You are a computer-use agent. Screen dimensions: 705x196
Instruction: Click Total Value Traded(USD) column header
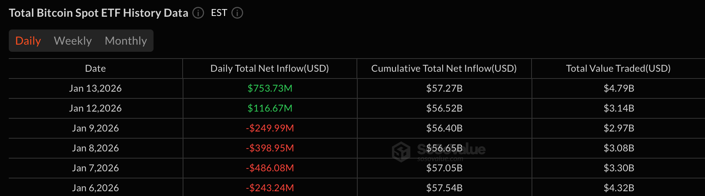[618, 69]
